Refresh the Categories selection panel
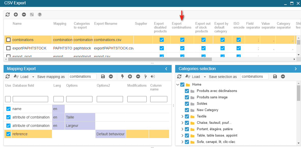Screen dimensions: 301x148 pos(179,77)
